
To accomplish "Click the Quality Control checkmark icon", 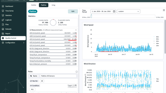I will [x=3, y=38].
